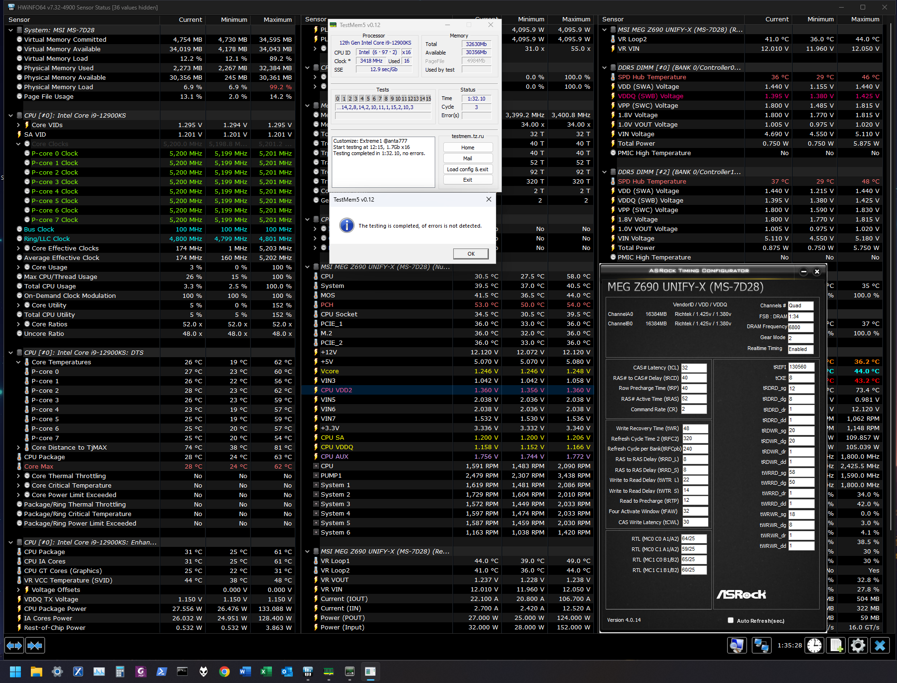Open Windows Start menu

click(x=15, y=672)
